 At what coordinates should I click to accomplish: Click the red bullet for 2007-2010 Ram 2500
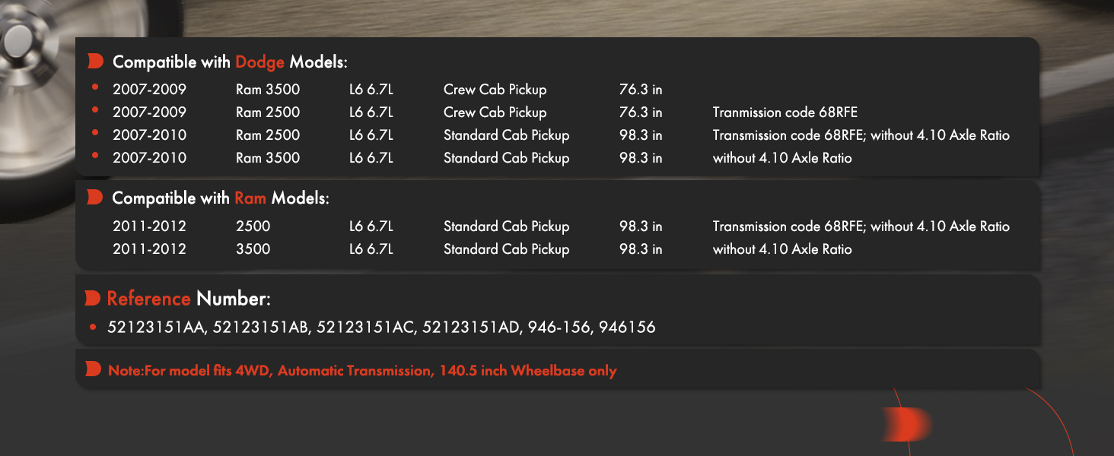95,133
